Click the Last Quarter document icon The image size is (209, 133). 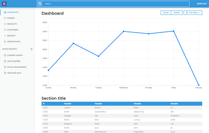point(5,61)
